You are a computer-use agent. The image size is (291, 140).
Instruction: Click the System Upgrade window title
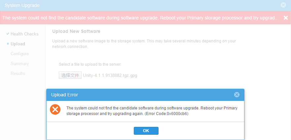[22, 5]
